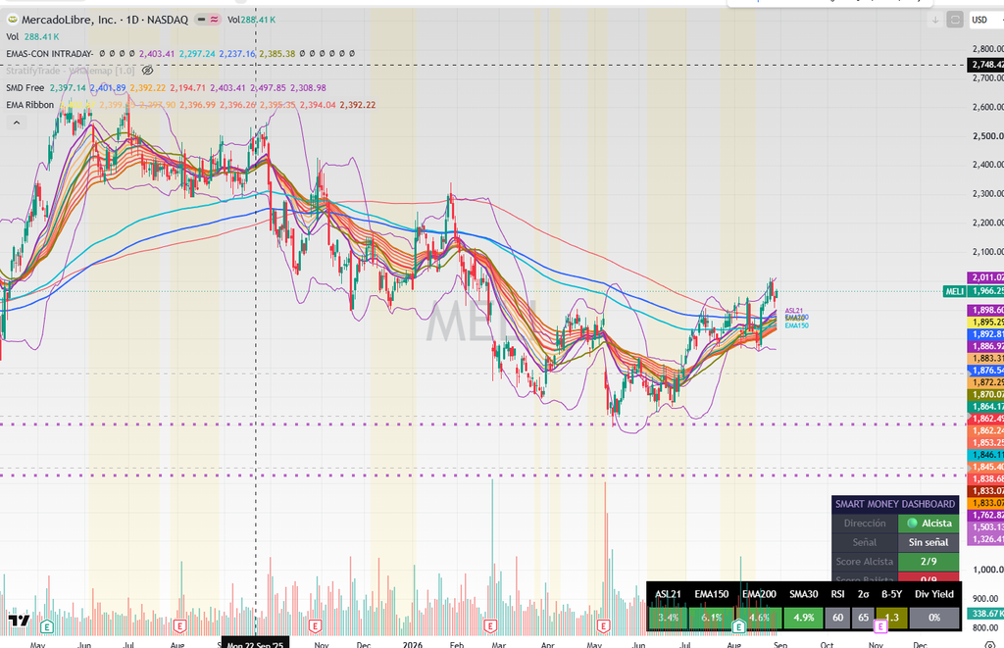Image resolution: width=1004 pixels, height=648 pixels.
Task: Click the down-arrow icon near USD
Action: pos(935,20)
